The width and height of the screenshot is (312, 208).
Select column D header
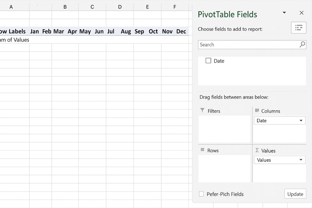pyautogui.click(x=120, y=7)
